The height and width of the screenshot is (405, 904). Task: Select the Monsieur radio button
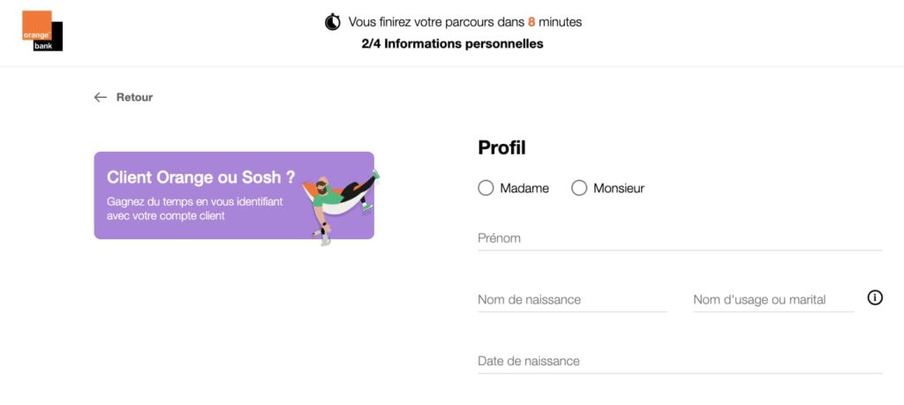click(x=579, y=188)
